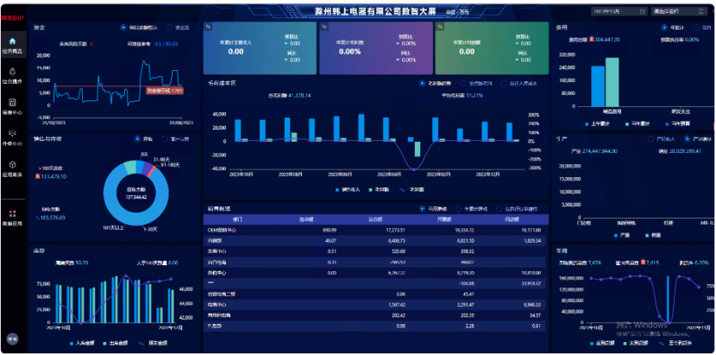Viewport: 716px width, 355px height.
Task: Click the four-dot grid icon in the sidebar
Action: coord(12,213)
